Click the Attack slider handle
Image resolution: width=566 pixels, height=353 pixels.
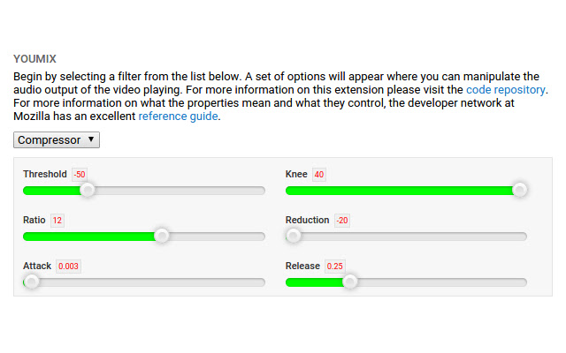point(31,282)
